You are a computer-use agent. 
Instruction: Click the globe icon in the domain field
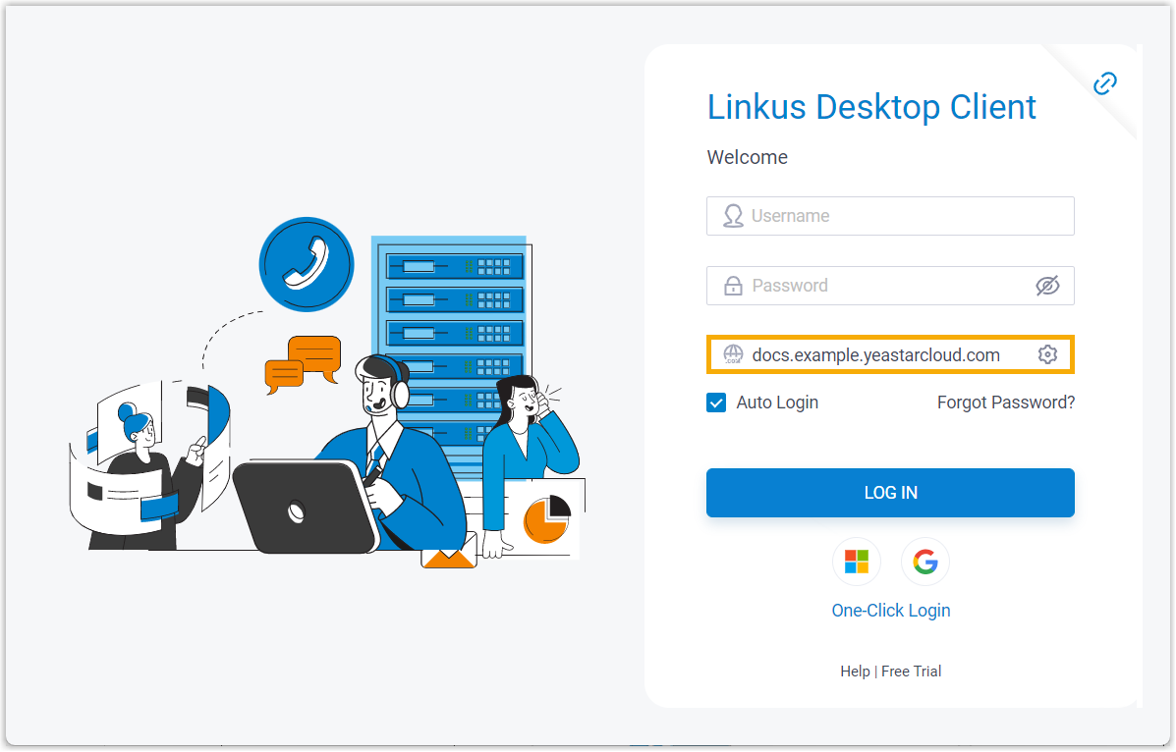(x=733, y=355)
